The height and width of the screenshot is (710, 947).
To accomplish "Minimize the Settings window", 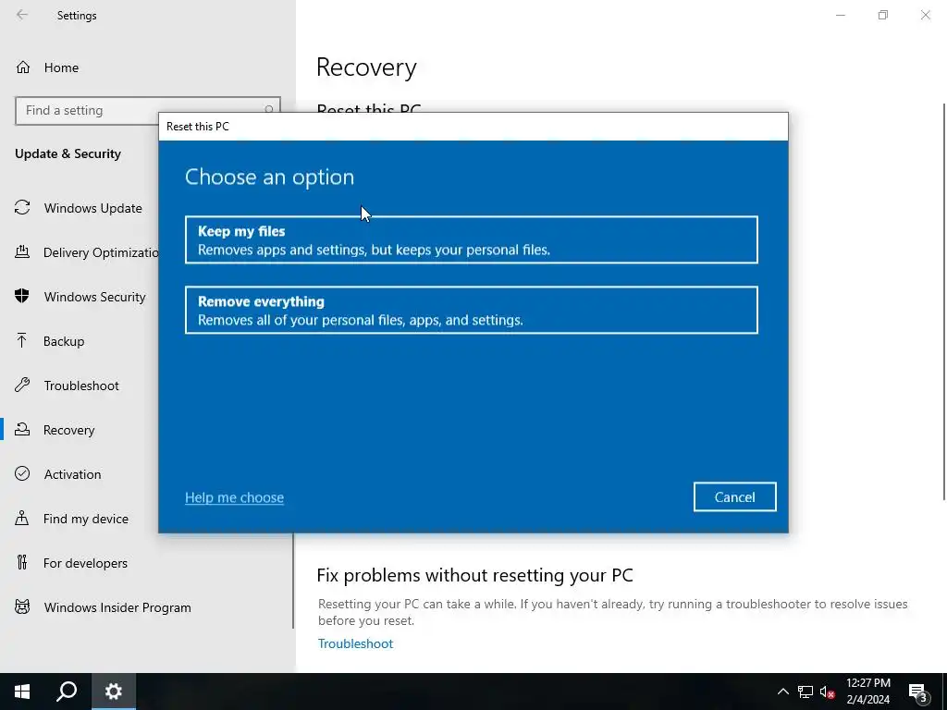I will (840, 15).
